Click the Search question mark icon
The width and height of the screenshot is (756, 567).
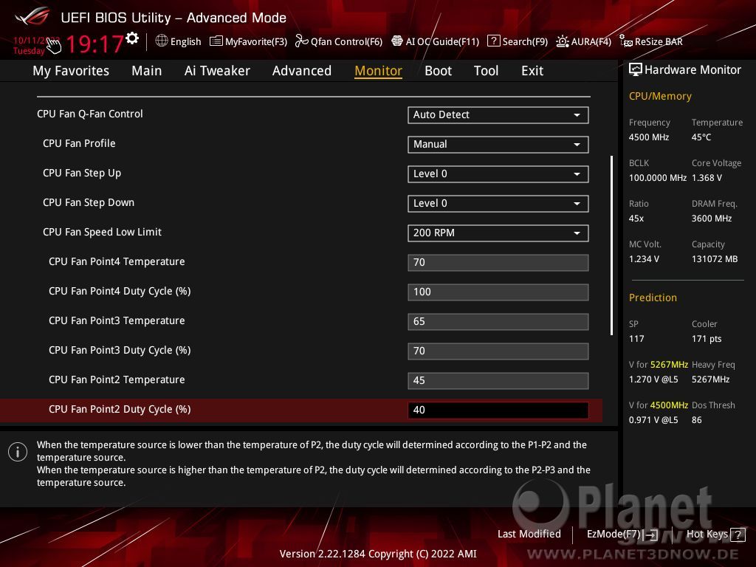coord(494,41)
